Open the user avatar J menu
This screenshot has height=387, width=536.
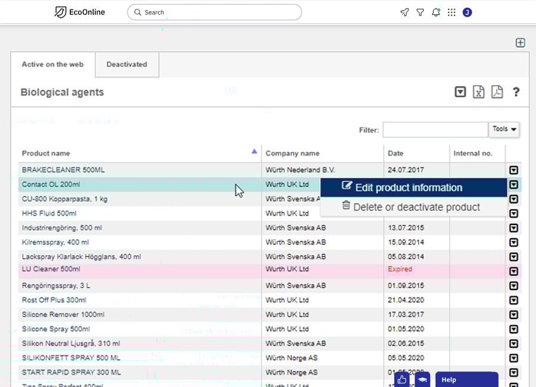468,13
